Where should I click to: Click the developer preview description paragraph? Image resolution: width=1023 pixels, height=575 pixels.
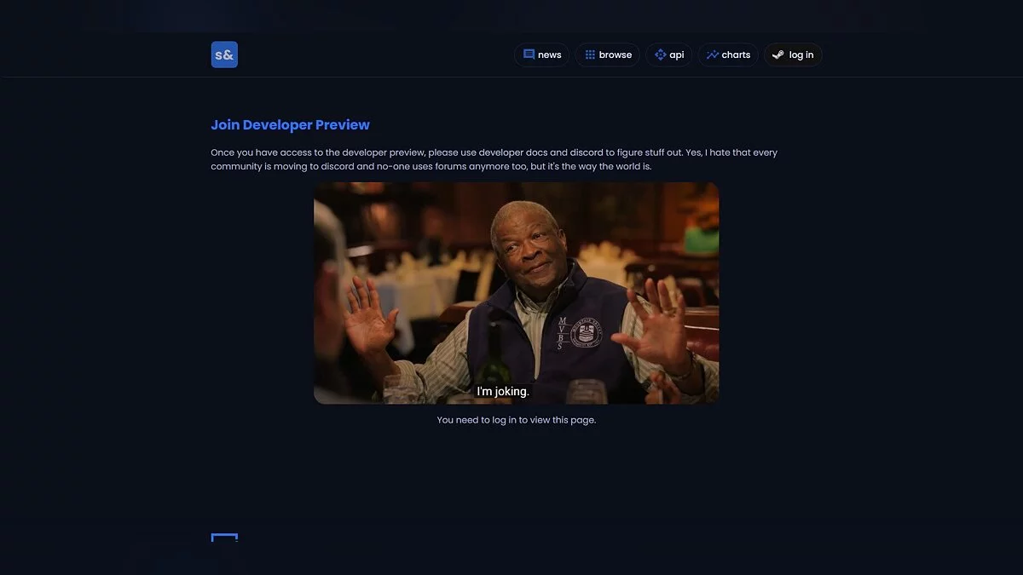pyautogui.click(x=494, y=159)
